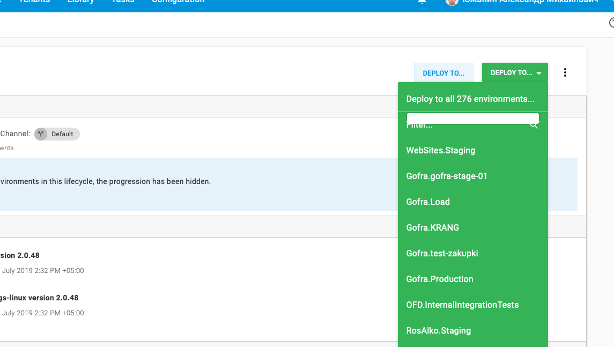This screenshot has width=614, height=347.
Task: Select the Gofra.Production environment
Action: click(440, 279)
